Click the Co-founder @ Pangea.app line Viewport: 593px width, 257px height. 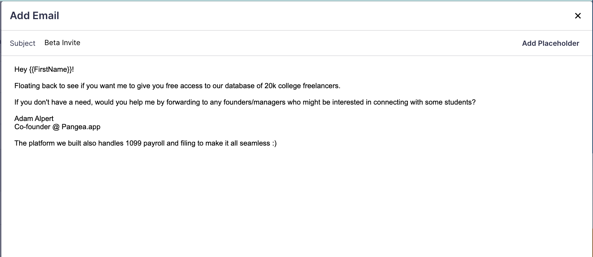coord(57,127)
